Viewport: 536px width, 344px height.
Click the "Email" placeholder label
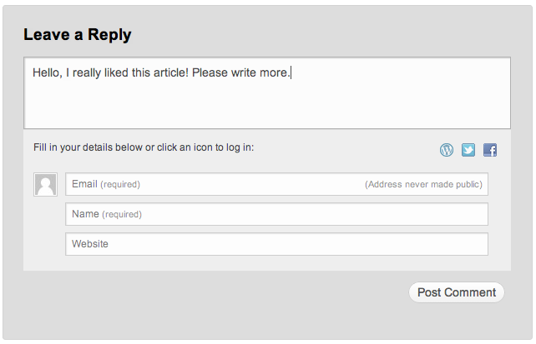tap(84, 184)
